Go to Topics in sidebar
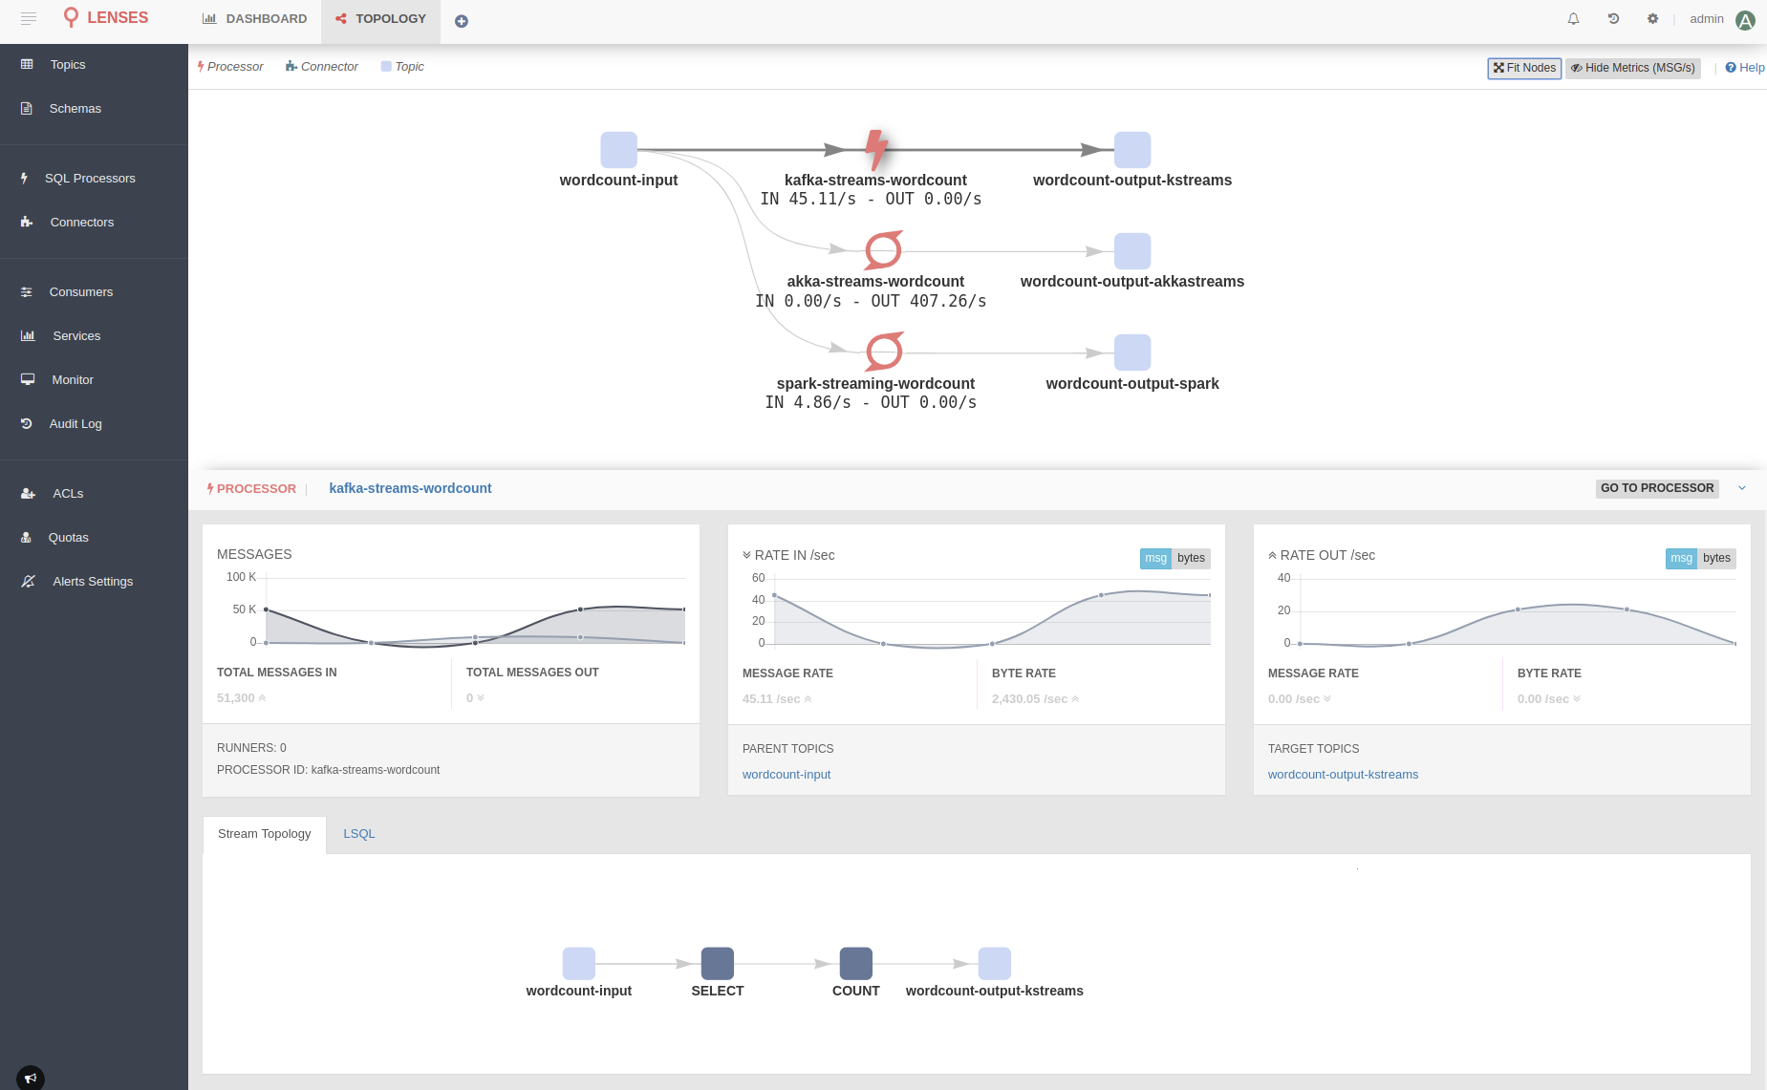Viewport: 1767px width, 1090px height. point(94,65)
